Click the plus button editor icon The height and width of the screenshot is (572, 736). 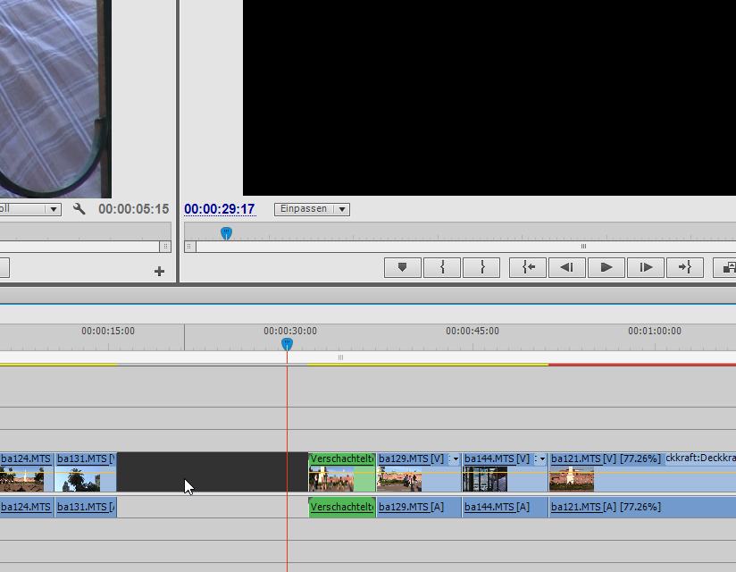(x=159, y=271)
